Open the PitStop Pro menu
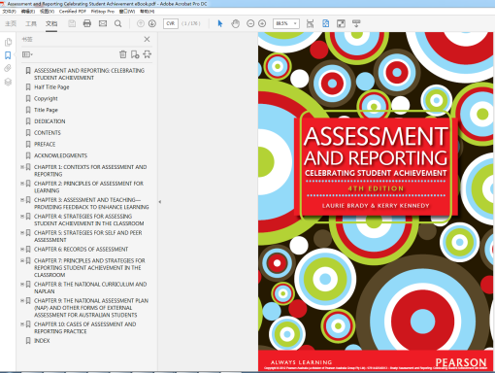The height and width of the screenshot is (373, 495). point(103,11)
